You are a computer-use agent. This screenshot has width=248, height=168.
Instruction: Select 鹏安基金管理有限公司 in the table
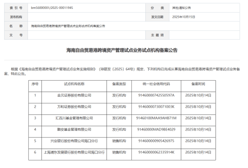[74, 129]
